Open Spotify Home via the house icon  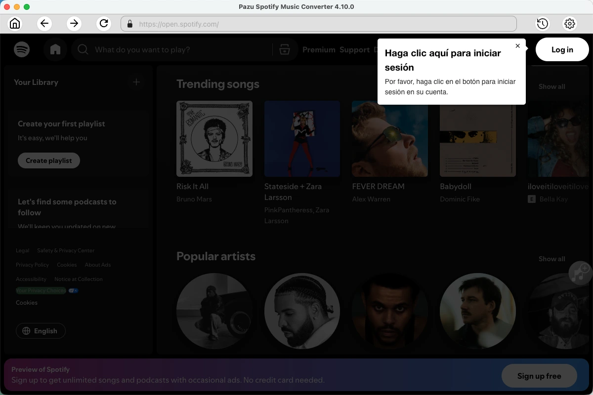click(x=55, y=49)
